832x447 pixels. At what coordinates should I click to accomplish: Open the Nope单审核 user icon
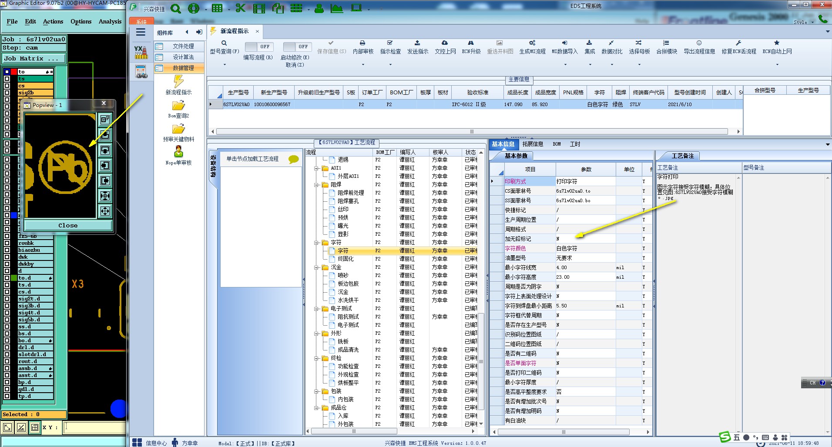coord(178,152)
